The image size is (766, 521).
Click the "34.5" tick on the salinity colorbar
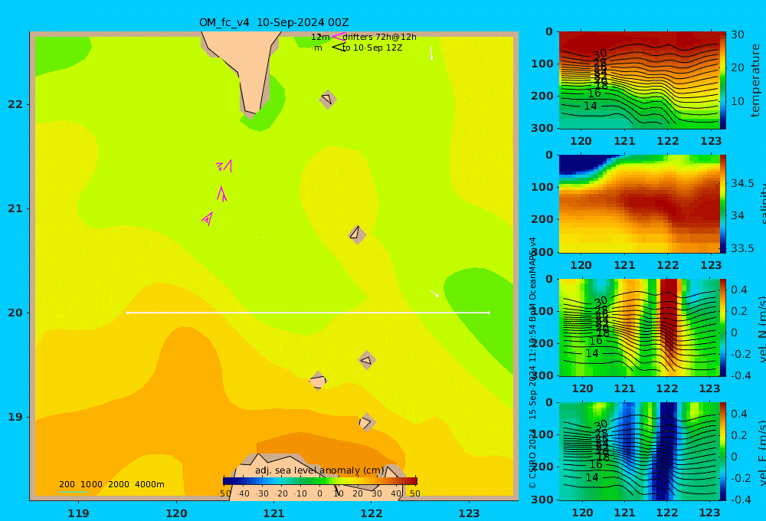coord(742,184)
